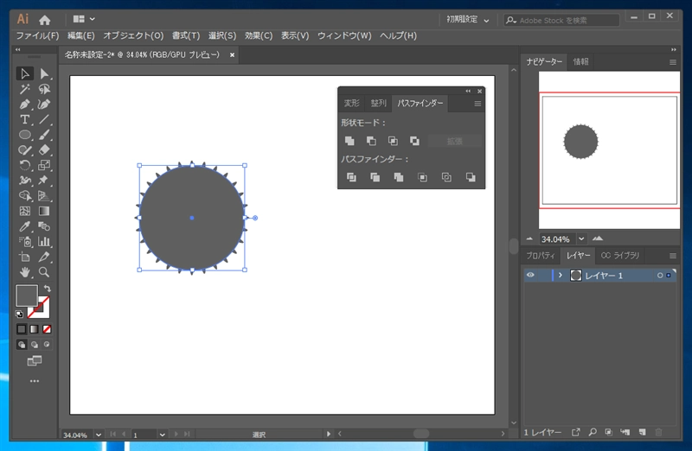Select the Perspective Grid tool
Screen dimensions: 692x451
click(44, 196)
